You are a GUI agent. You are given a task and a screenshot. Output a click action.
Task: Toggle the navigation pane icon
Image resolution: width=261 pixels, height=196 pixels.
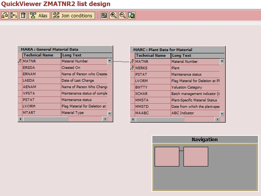point(104,16)
